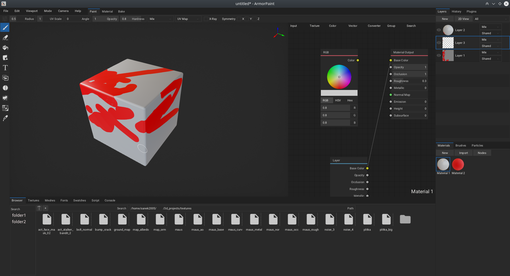Toggle symmetry on the Y axis

pyautogui.click(x=247, y=19)
